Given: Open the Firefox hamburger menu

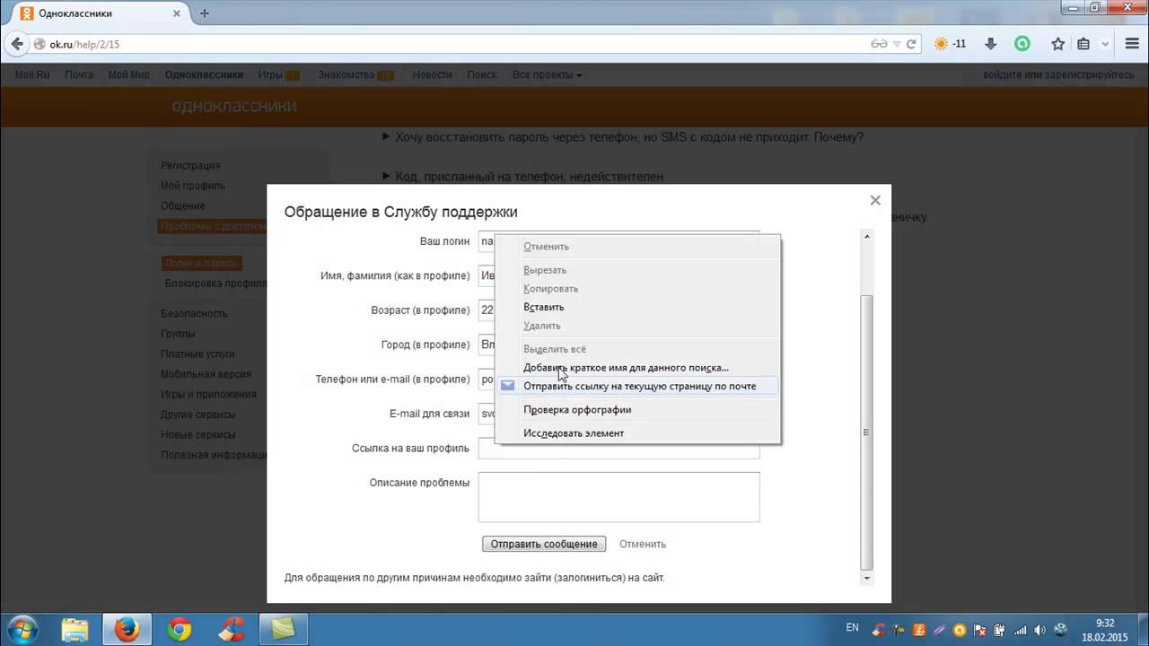Looking at the screenshot, I should 1130,44.
